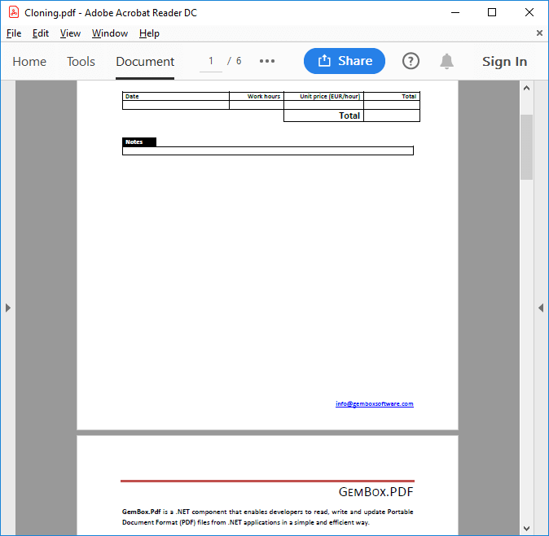
Task: Click the Sign In button
Action: [504, 62]
